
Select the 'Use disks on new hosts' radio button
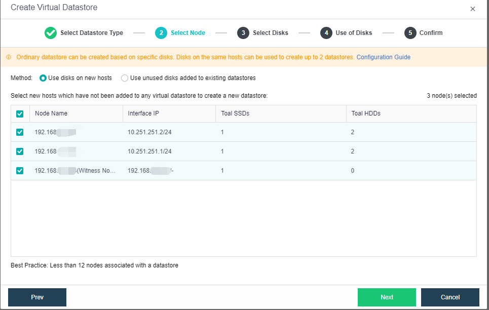click(x=43, y=78)
